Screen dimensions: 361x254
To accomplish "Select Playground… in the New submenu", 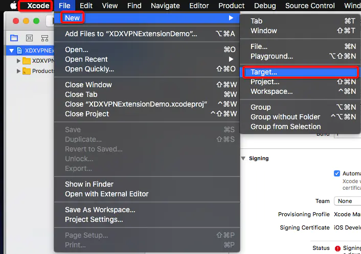I will click(x=272, y=56).
